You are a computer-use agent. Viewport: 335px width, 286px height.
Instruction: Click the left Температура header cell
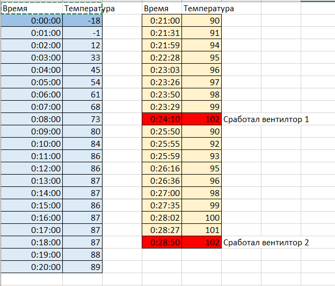coord(82,9)
